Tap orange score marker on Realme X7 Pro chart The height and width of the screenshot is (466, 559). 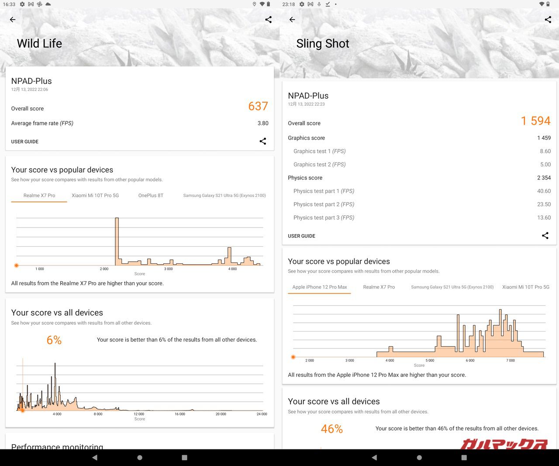[x=17, y=266]
